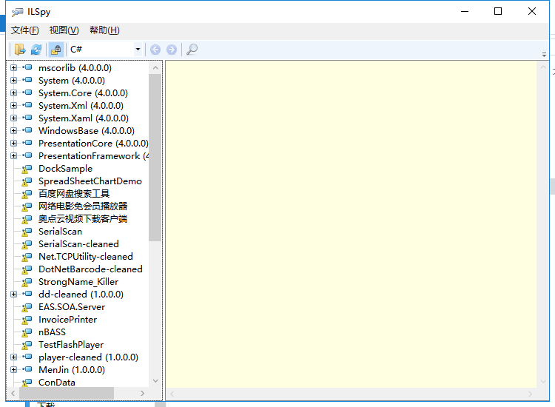The height and width of the screenshot is (407, 555).
Task: Click the tree's scroll left arrow
Action: [13, 393]
